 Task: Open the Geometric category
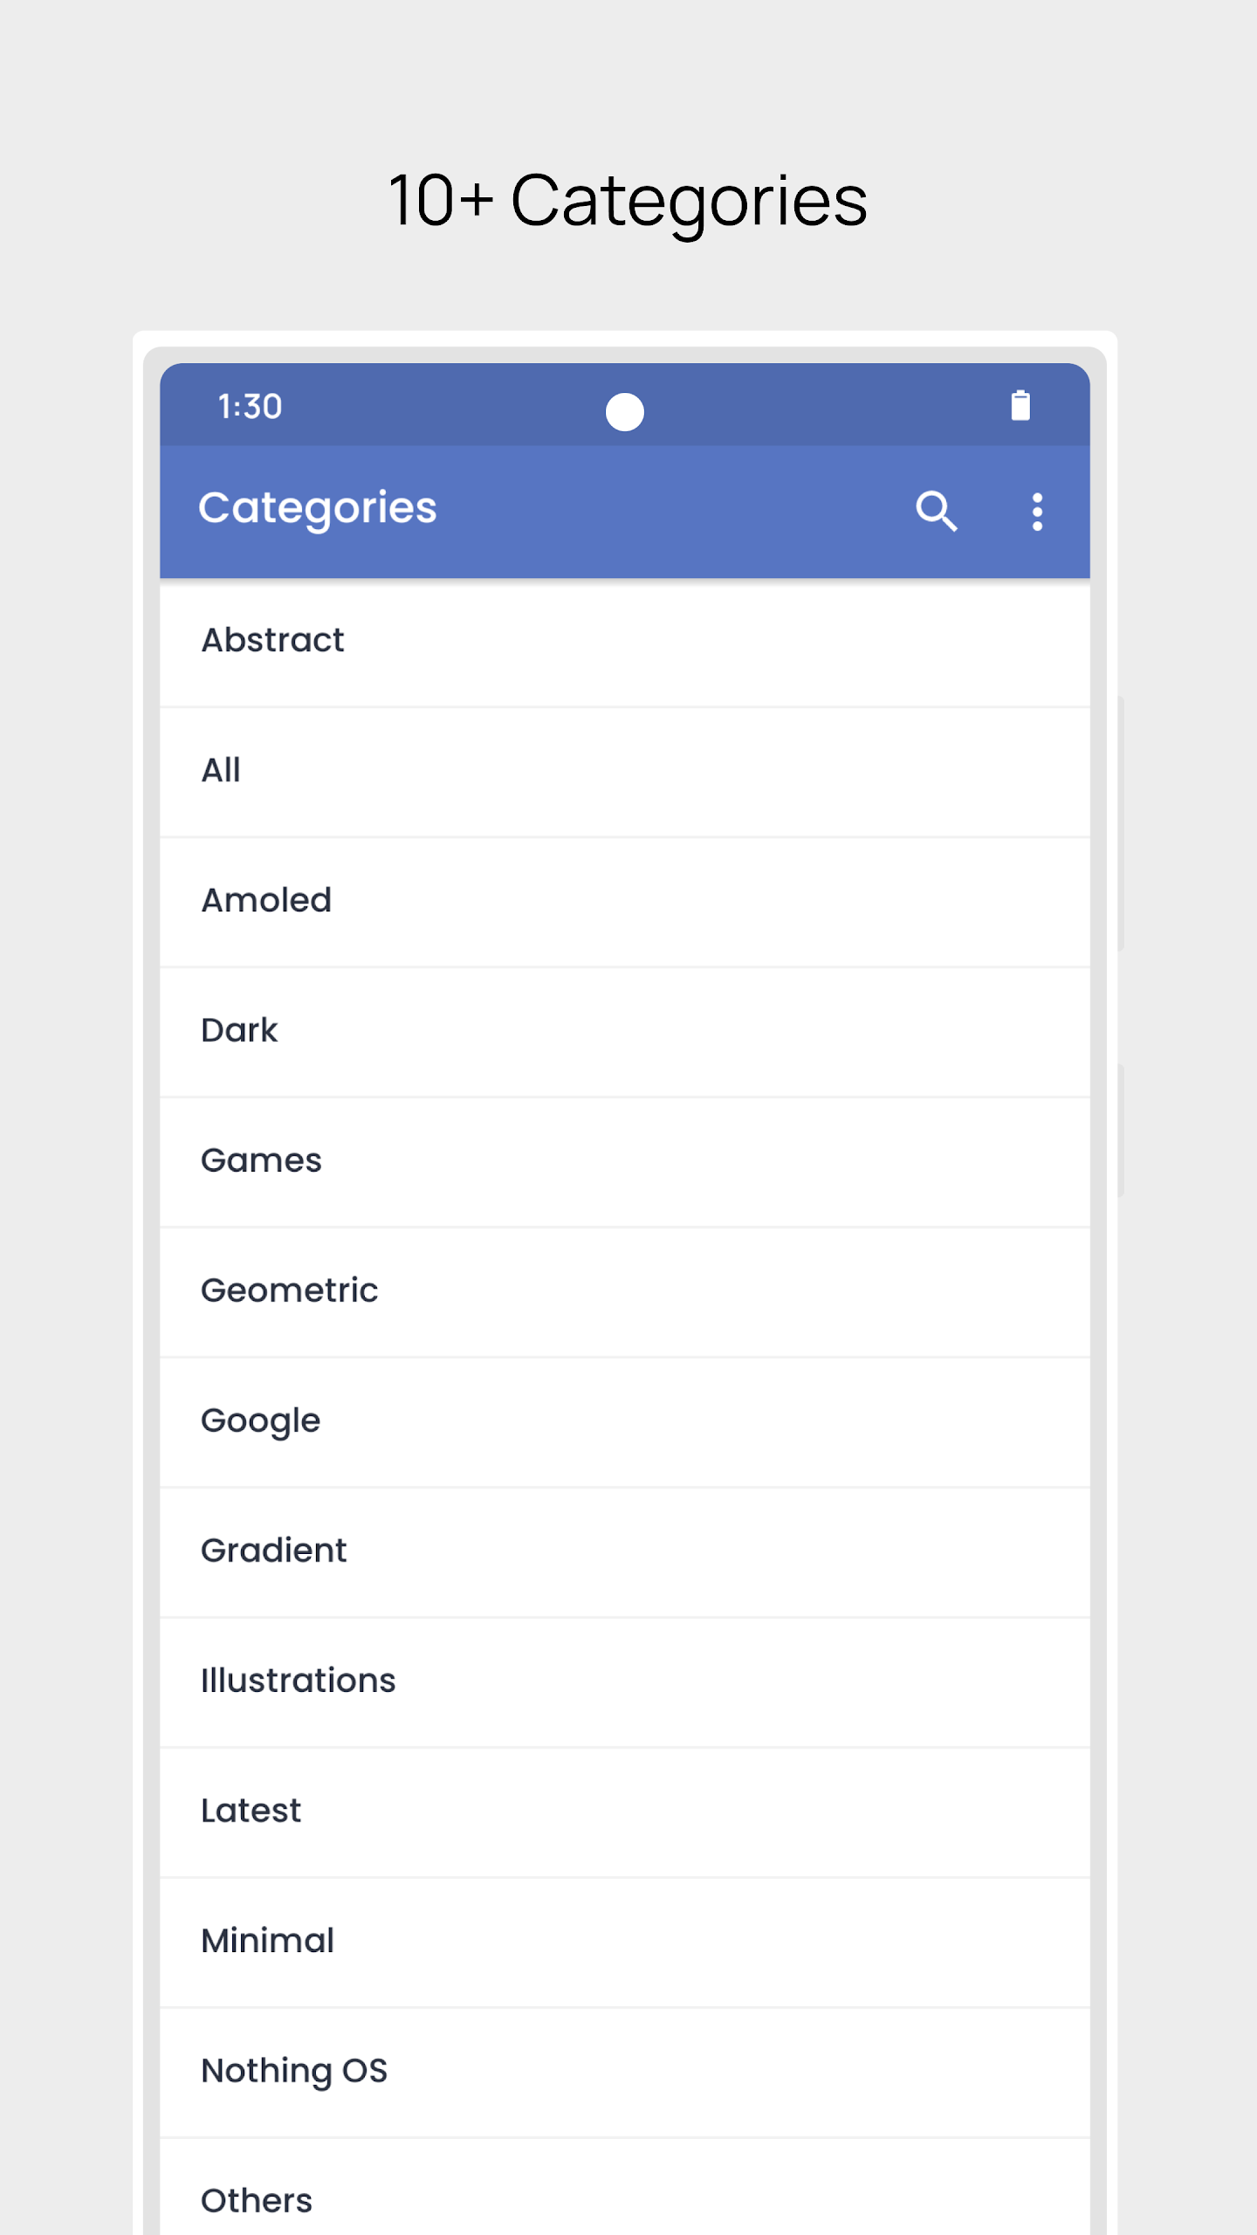tap(625, 1292)
